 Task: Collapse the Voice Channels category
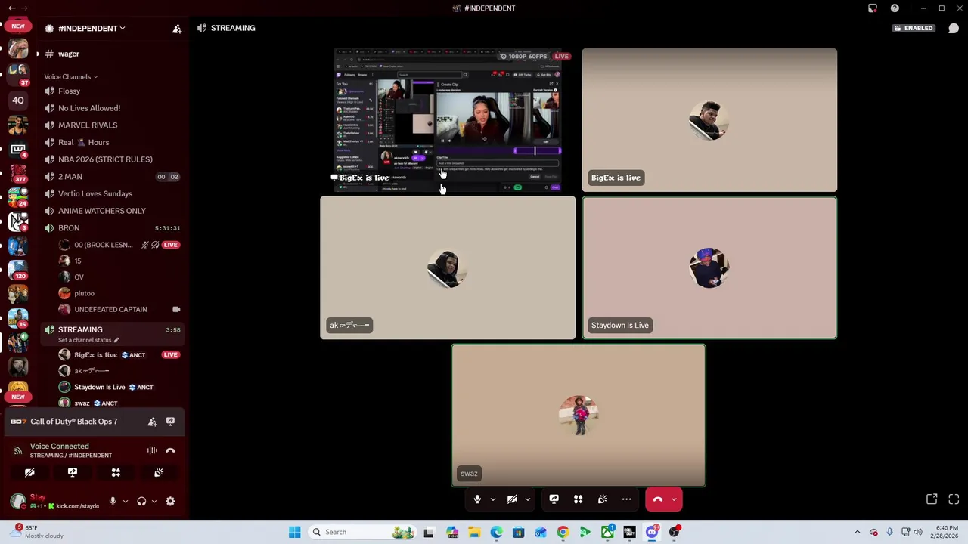(x=70, y=77)
